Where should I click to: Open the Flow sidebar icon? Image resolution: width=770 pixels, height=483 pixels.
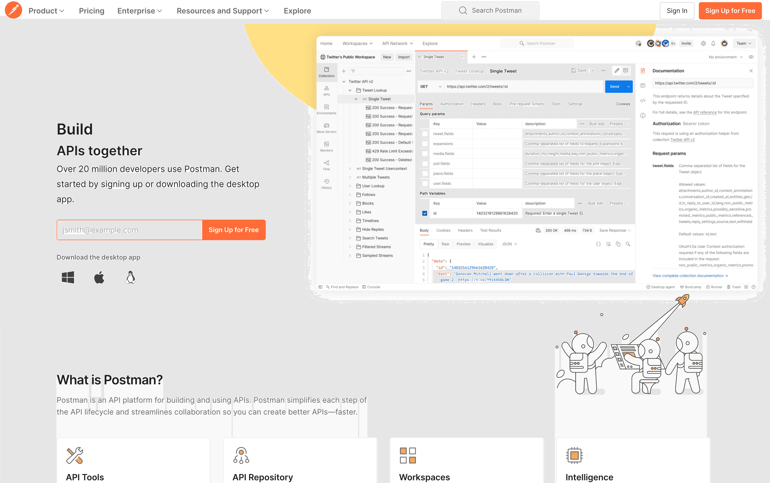coord(326,165)
